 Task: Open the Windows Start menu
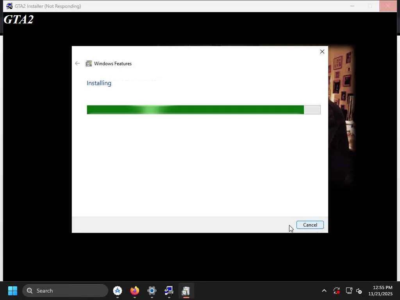(12, 291)
